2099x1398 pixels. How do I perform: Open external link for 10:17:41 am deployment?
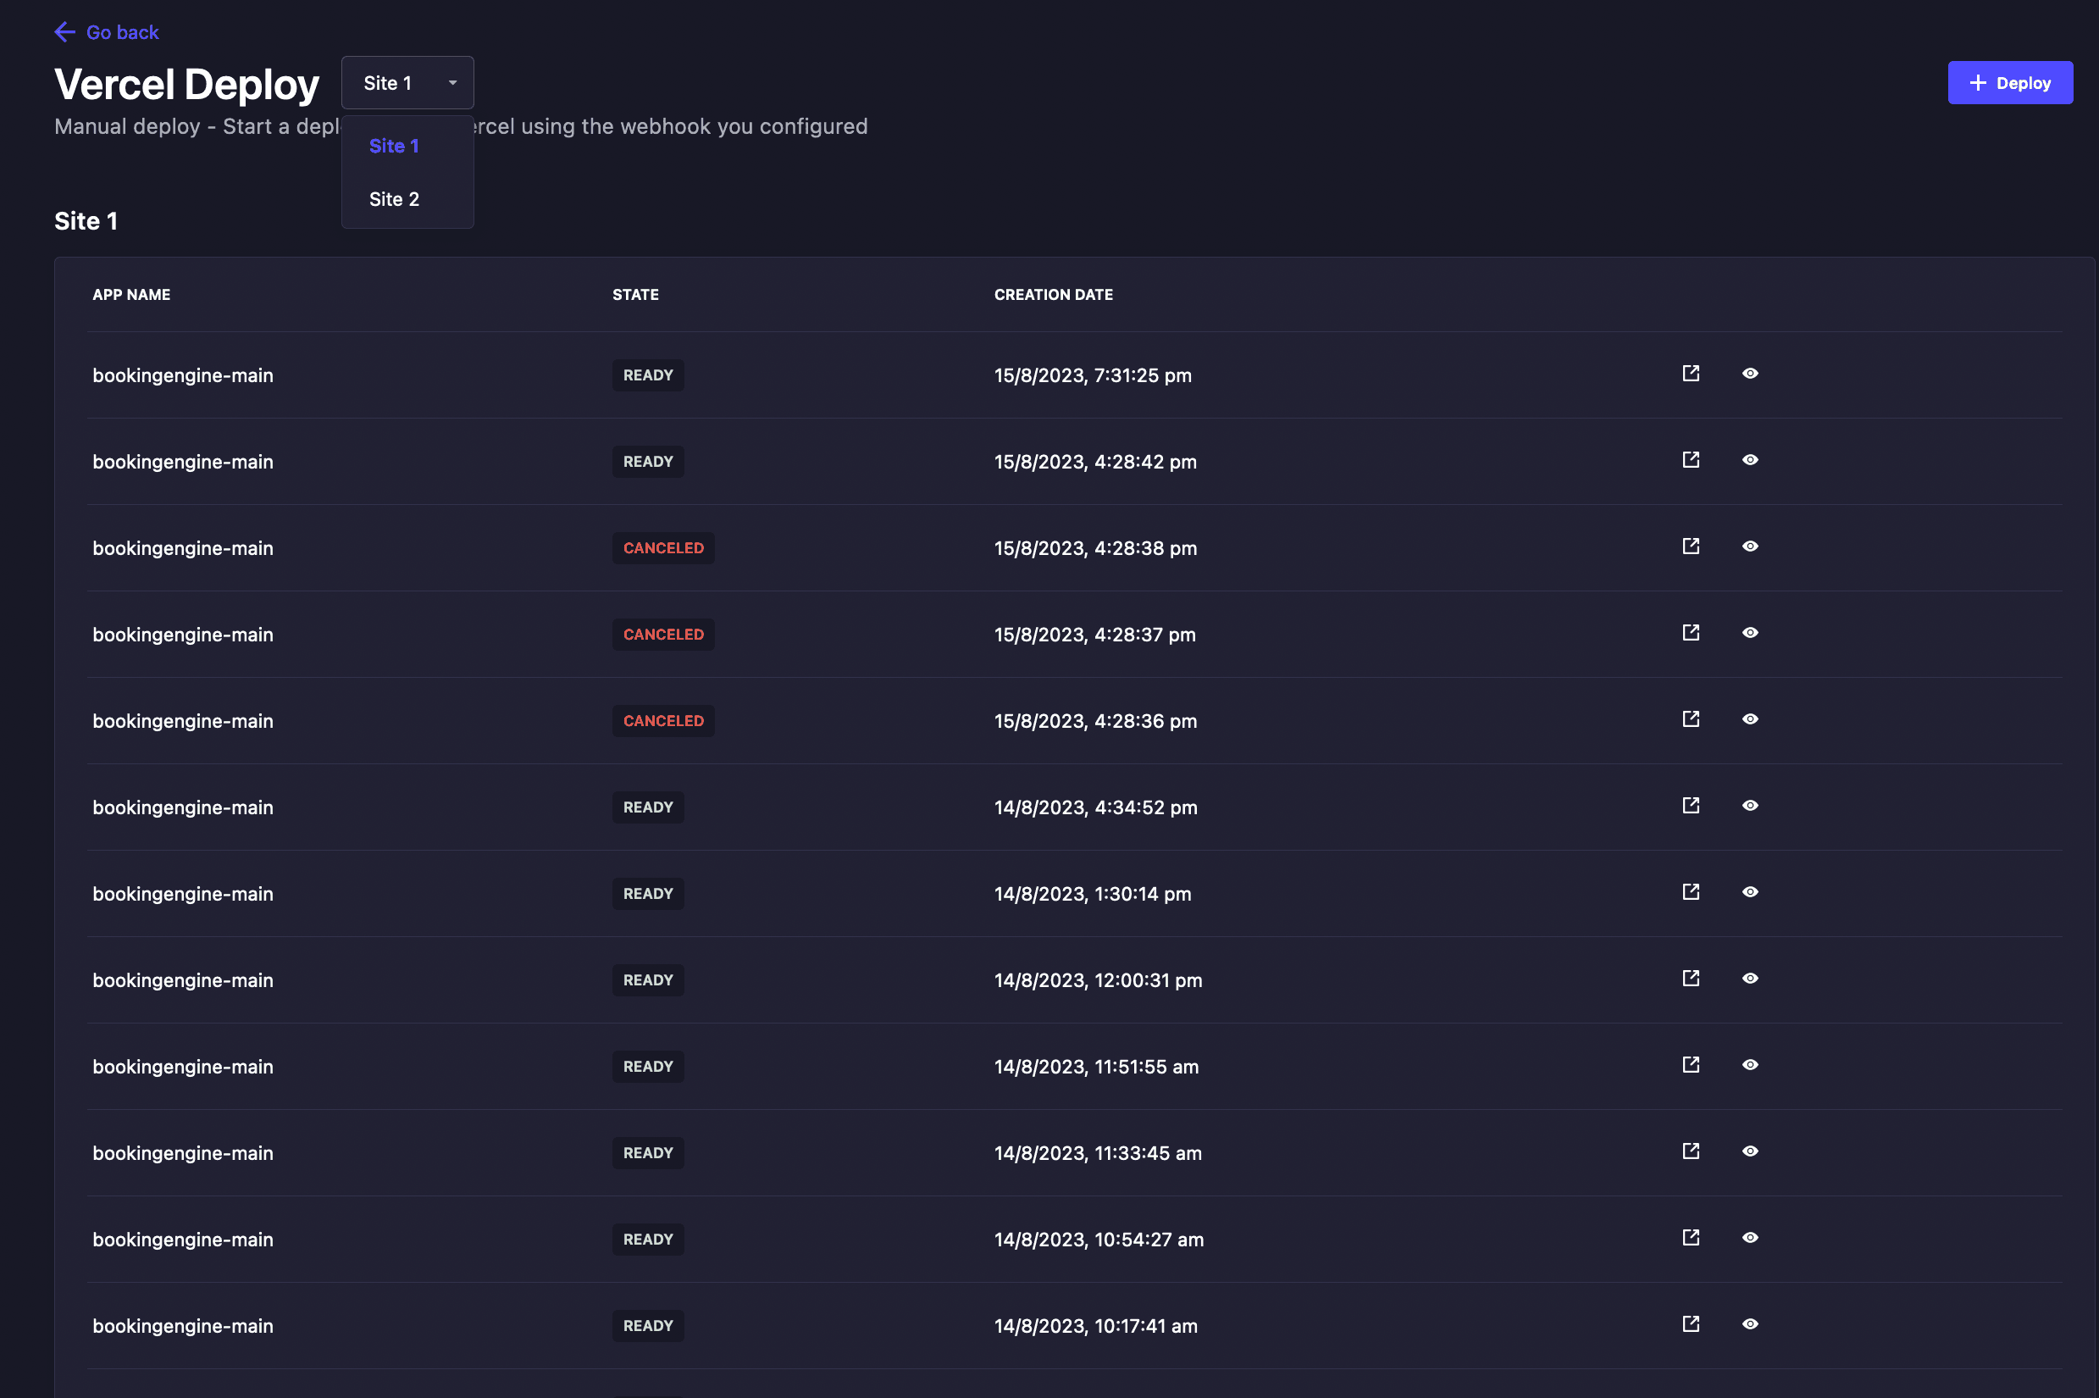click(x=1691, y=1325)
